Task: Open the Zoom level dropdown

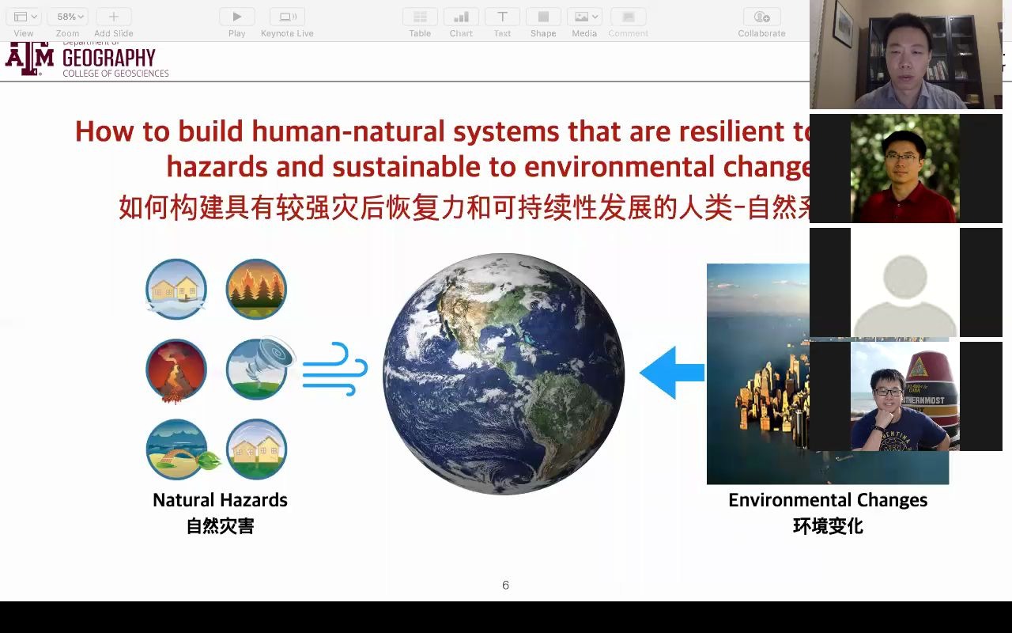Action: click(x=67, y=16)
